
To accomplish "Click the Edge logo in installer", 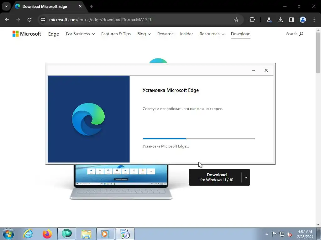I will 88,119.
